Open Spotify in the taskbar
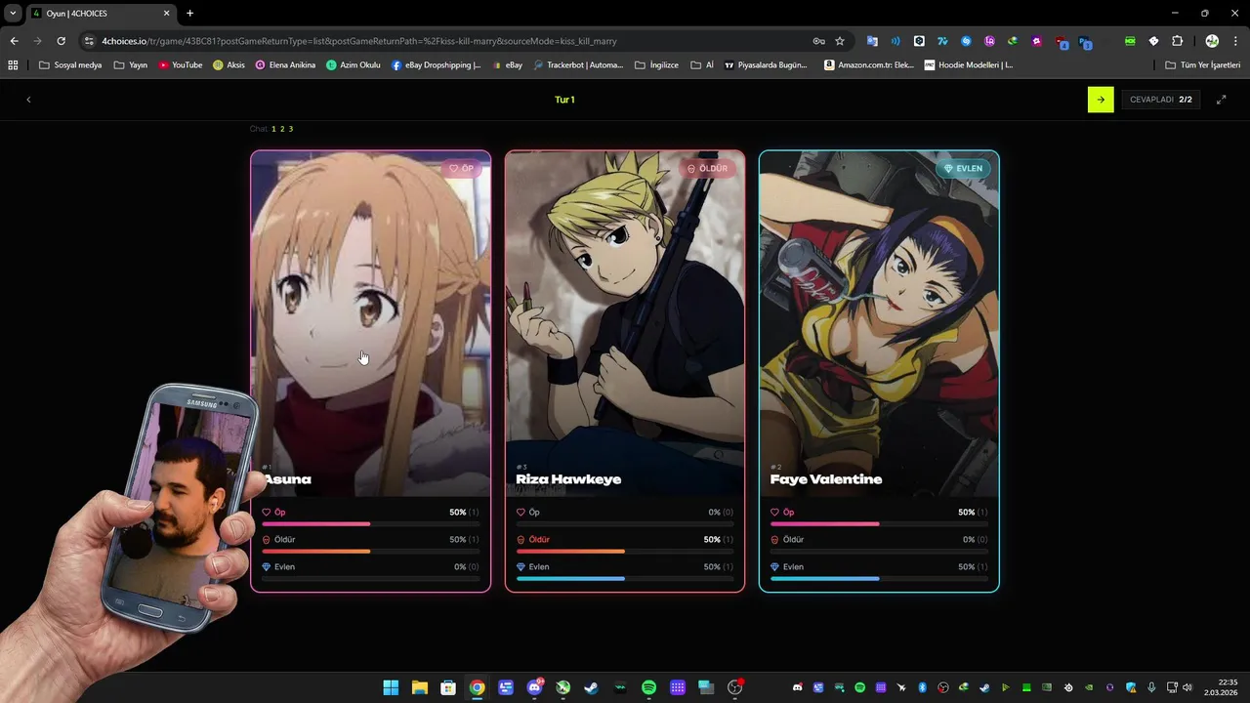Screen dimensions: 1250x703 [x=648, y=687]
